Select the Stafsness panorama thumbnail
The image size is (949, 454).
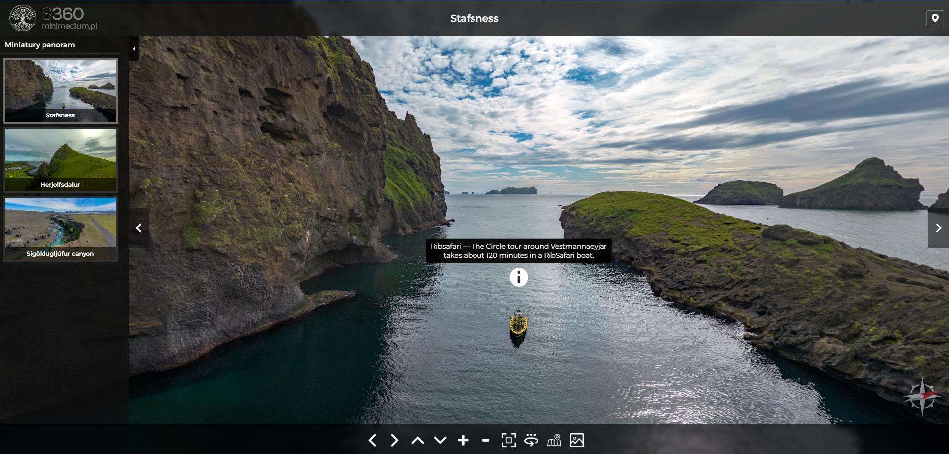coord(60,91)
